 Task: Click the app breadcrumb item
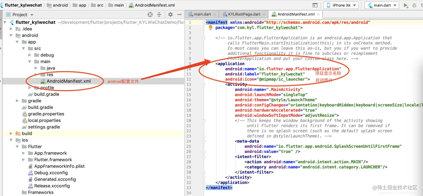pos(80,5)
